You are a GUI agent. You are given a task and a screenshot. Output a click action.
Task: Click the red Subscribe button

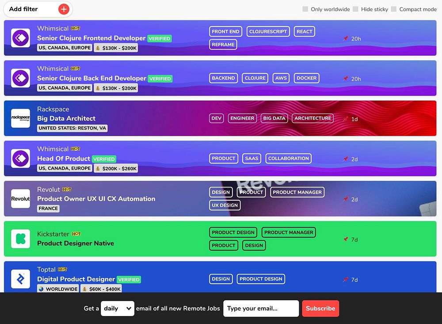[320, 308]
